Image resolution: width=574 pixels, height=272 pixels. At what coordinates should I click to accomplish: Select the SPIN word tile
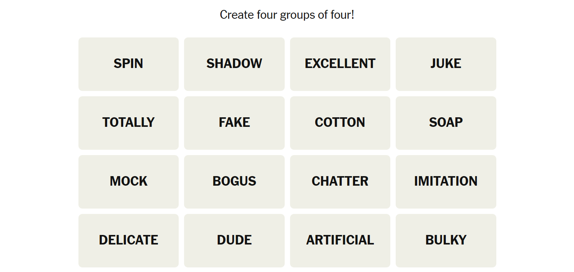[x=128, y=64]
